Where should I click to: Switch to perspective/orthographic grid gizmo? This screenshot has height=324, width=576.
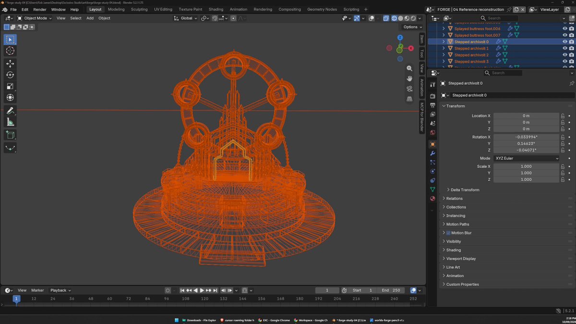coord(409,99)
